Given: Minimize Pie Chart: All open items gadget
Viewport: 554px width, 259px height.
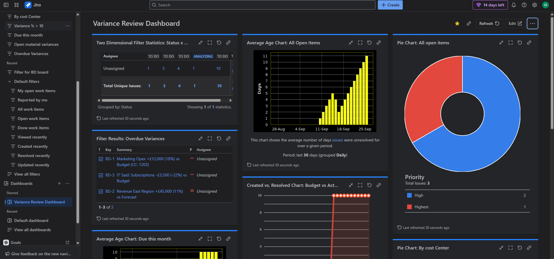Looking at the screenshot, I should (x=501, y=43).
